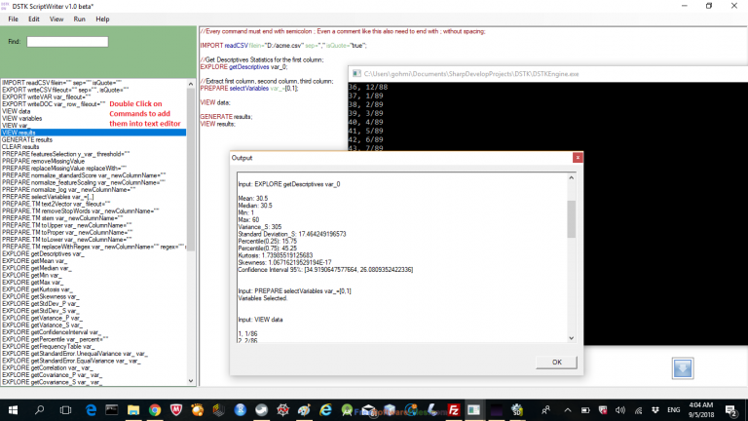748x421 pixels.
Task: Open the notification action center
Action: click(732, 409)
